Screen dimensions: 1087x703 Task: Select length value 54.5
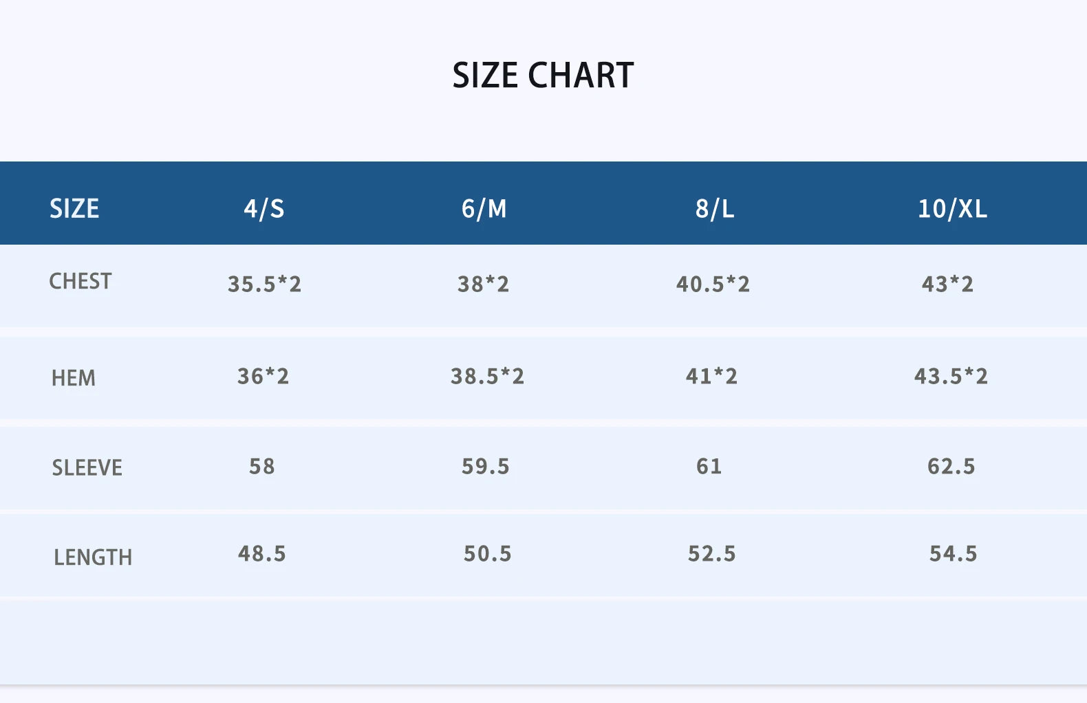(x=953, y=554)
